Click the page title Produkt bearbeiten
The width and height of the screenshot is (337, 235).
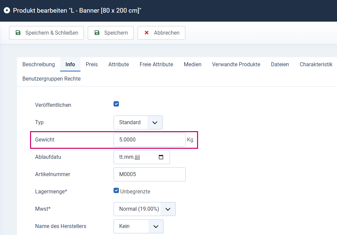(77, 11)
